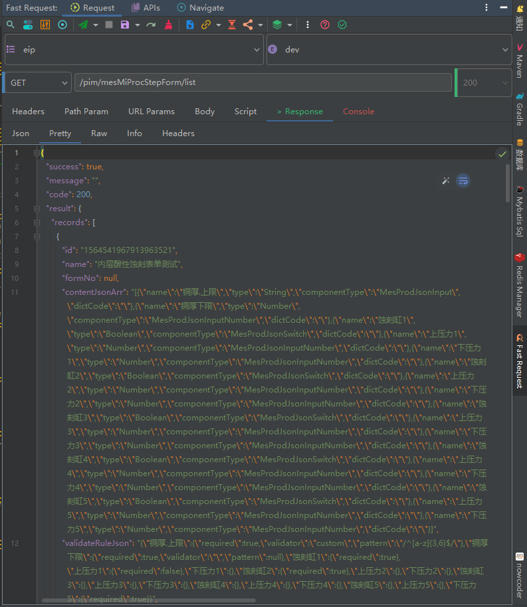
Task: Collapse the root JSON object on line 1
Action: click(37, 153)
